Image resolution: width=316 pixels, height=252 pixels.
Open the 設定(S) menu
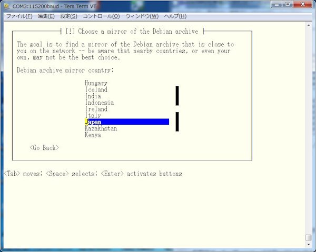pos(68,16)
